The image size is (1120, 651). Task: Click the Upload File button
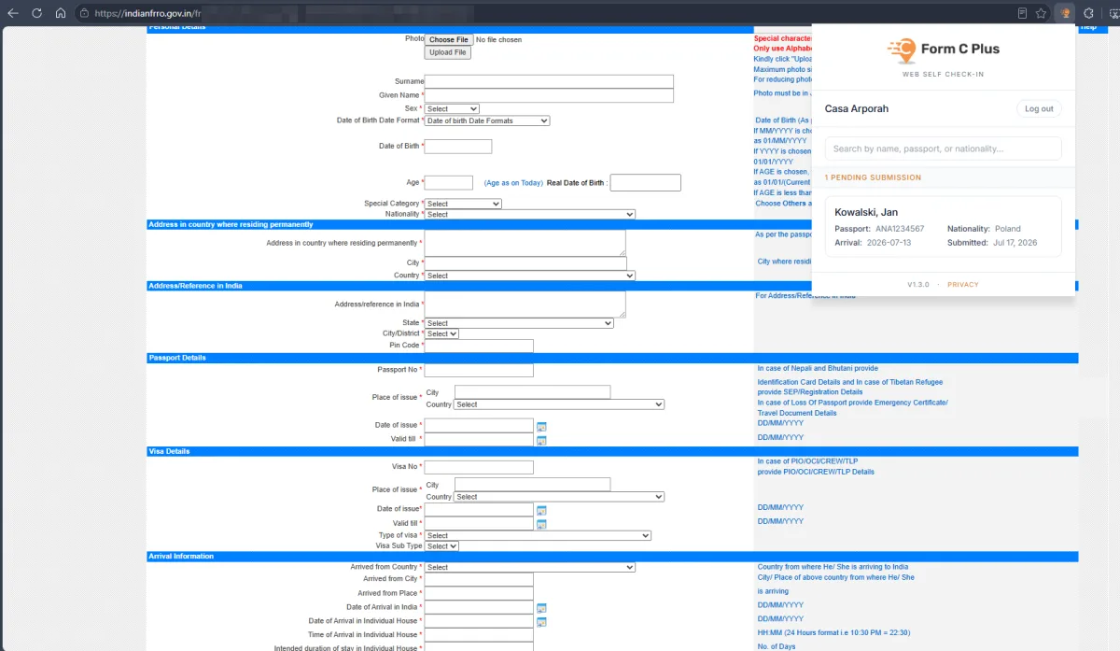pyautogui.click(x=448, y=52)
